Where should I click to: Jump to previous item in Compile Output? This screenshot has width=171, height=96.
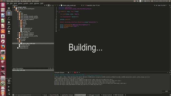(x=71, y=73)
